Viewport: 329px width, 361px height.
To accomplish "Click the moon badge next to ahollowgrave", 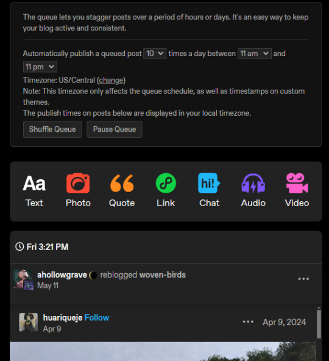I will [x=93, y=275].
